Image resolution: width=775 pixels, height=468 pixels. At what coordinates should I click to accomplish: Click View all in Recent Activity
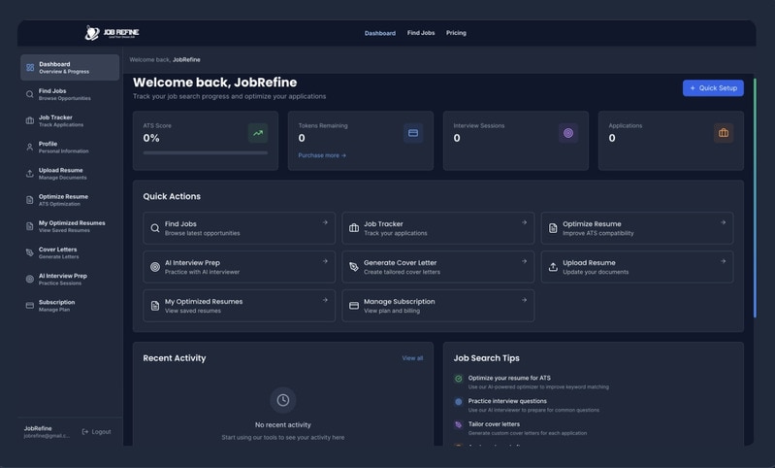coord(412,358)
